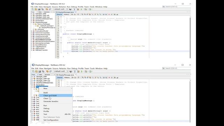Open New submenu in project context menu
224x126 pixels.
[x=56, y=89]
